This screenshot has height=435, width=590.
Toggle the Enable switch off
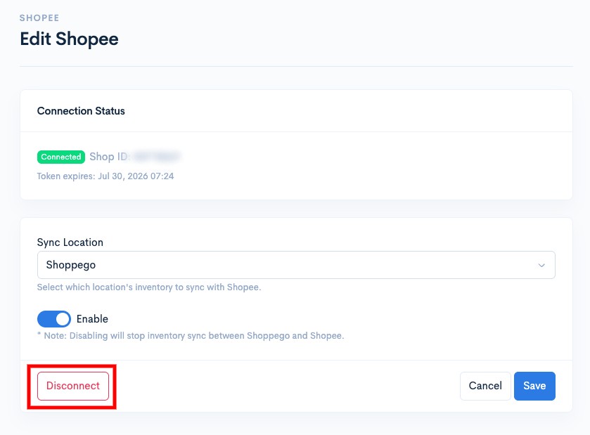54,319
